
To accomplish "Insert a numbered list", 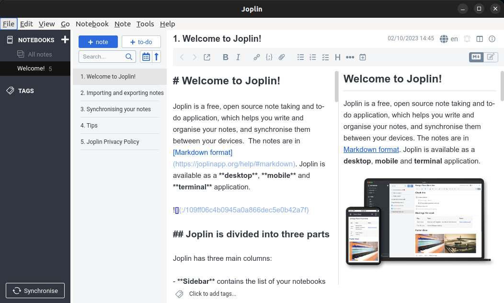I will pyautogui.click(x=313, y=57).
